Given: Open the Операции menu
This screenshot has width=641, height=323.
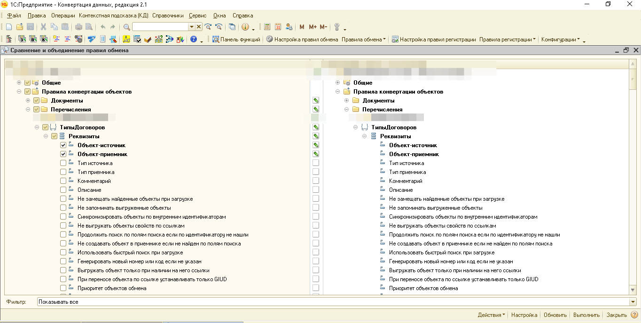Looking at the screenshot, I should pos(63,16).
